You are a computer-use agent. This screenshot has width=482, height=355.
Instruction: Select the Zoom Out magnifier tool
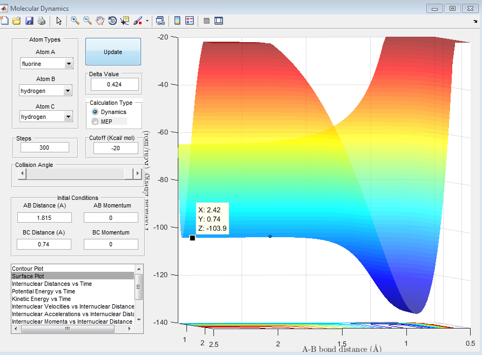pyautogui.click(x=87, y=21)
